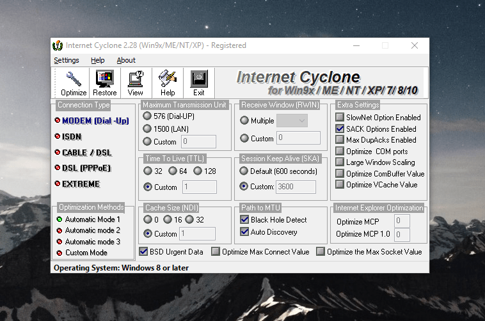Select Custom RWIN radio button
This screenshot has width=485, height=321.
coord(244,138)
